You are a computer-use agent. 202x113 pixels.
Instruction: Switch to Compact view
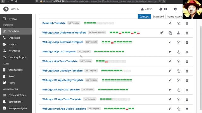click(x=144, y=17)
